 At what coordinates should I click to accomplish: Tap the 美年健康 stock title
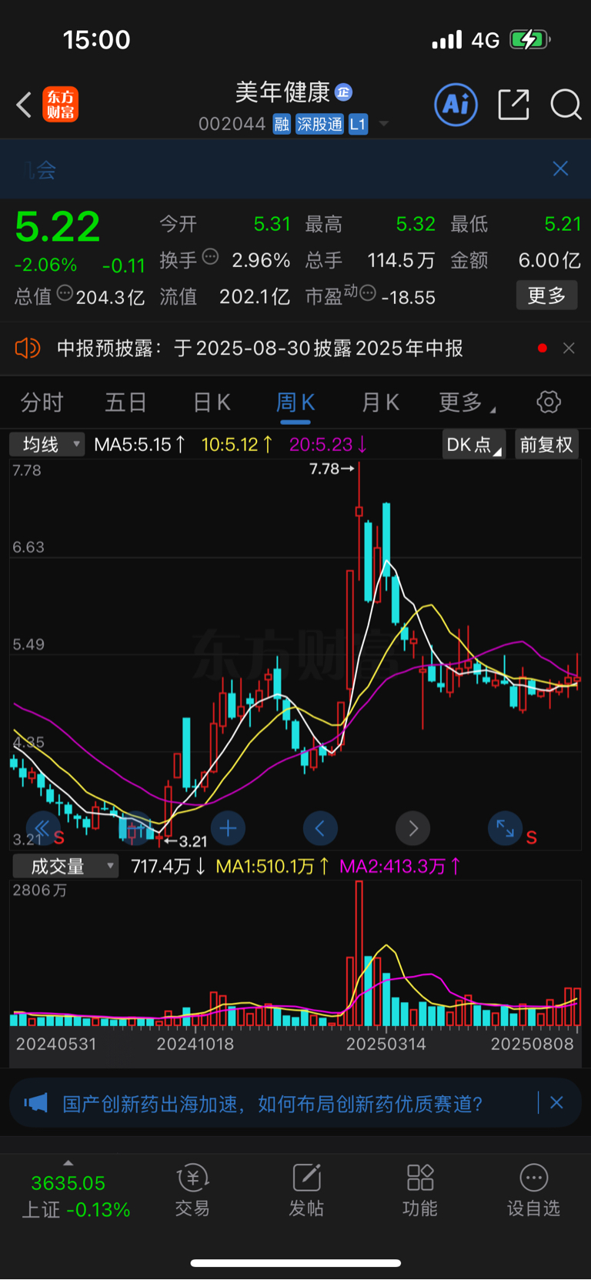point(283,92)
